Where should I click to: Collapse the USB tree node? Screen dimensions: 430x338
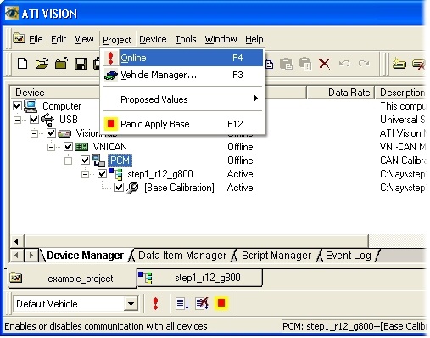tap(17, 120)
